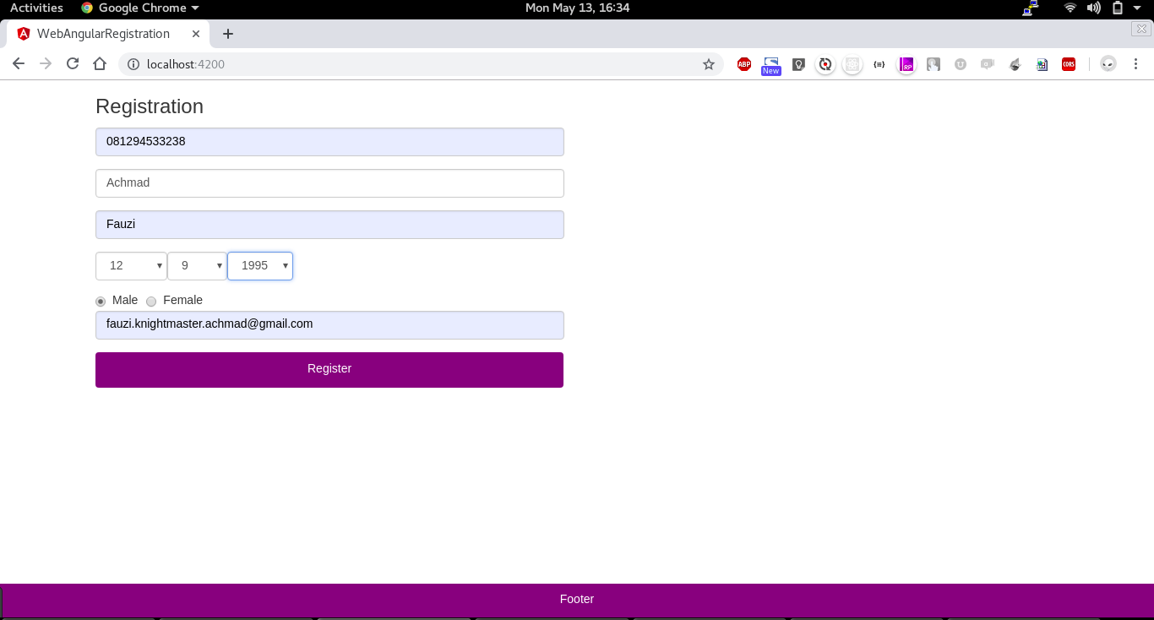Submit the form with Register button
Image resolution: width=1154 pixels, height=620 pixels.
(x=329, y=370)
